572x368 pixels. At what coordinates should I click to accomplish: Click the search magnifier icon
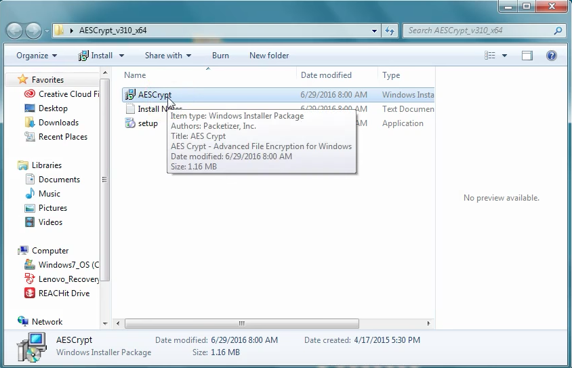558,30
